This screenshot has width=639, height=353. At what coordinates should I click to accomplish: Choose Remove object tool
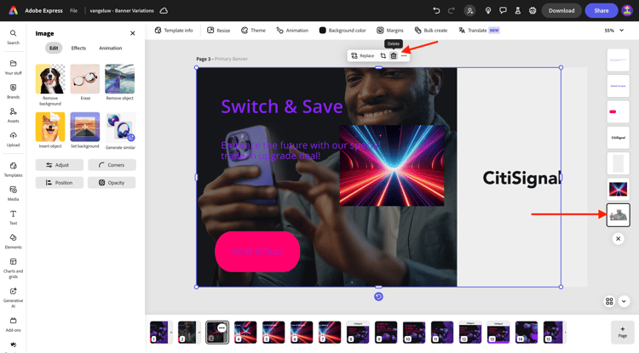click(x=120, y=79)
